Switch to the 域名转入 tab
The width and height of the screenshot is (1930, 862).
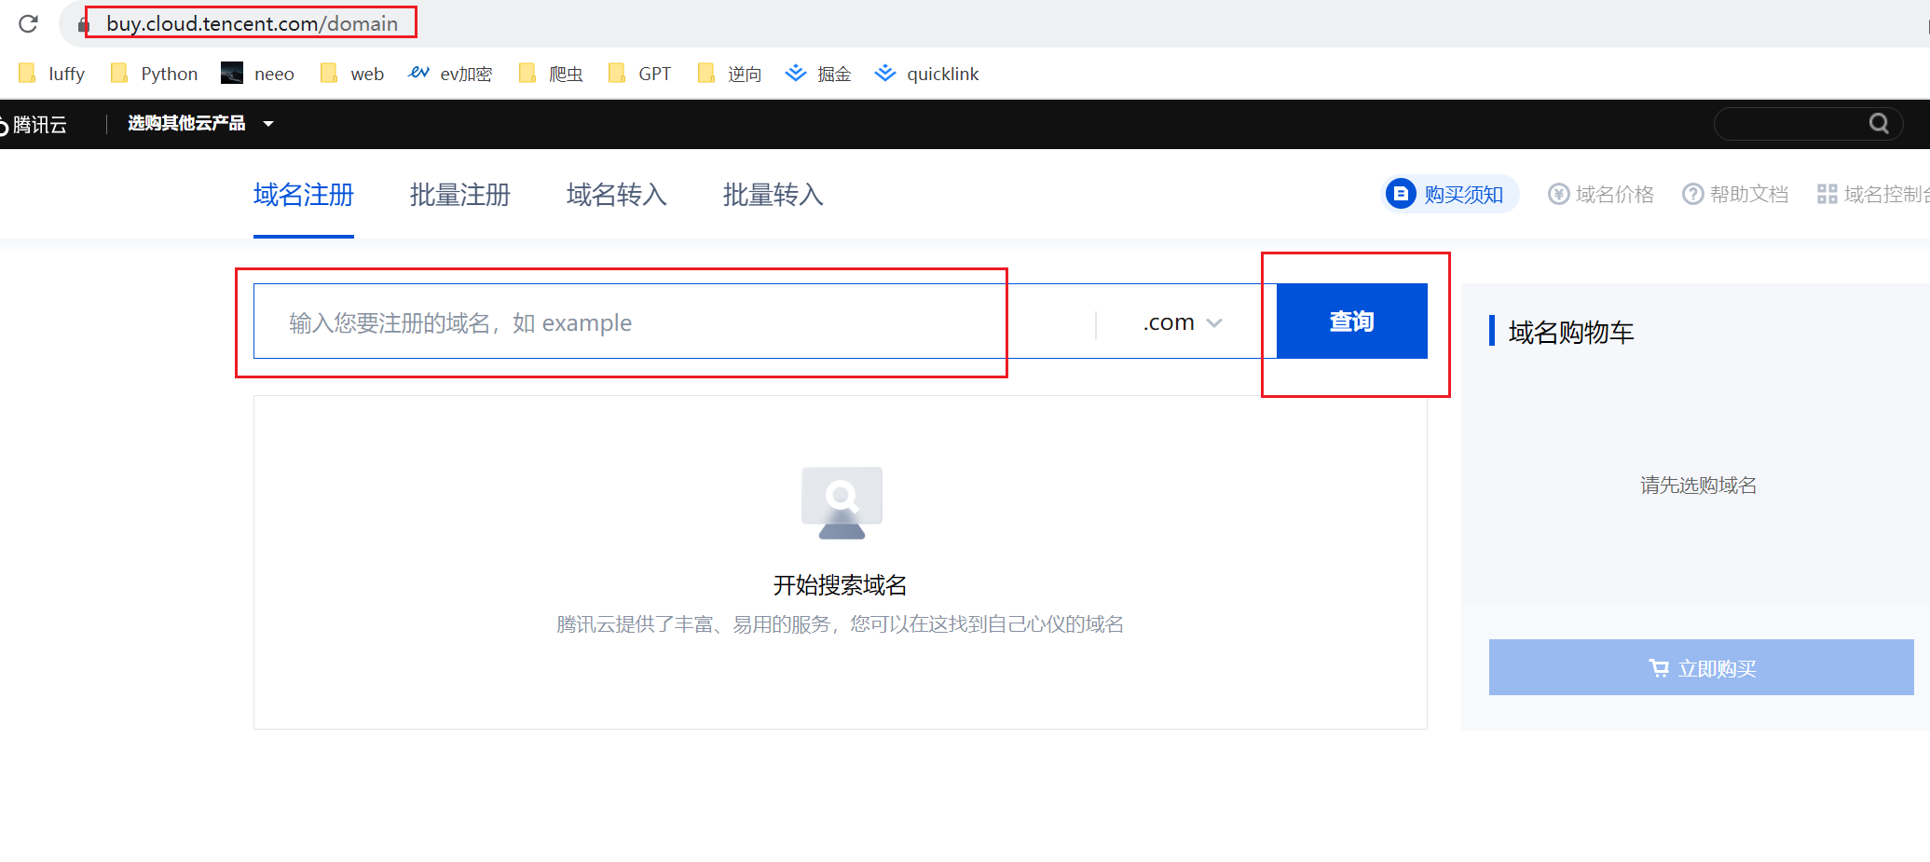[617, 195]
